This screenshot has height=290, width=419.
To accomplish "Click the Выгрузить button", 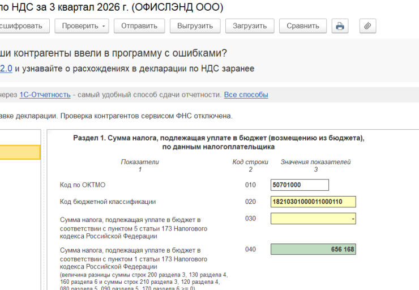I will (195, 26).
